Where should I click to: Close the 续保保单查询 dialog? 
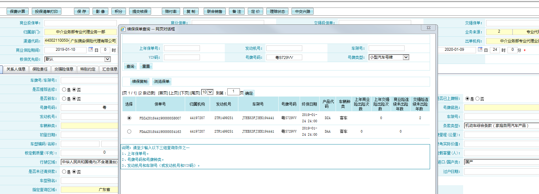[x=428, y=28]
